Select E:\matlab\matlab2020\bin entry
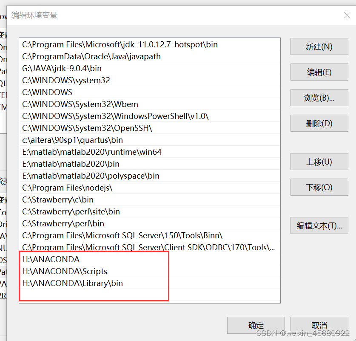Image resolution: width=356 pixels, height=341 pixels. coord(150,164)
